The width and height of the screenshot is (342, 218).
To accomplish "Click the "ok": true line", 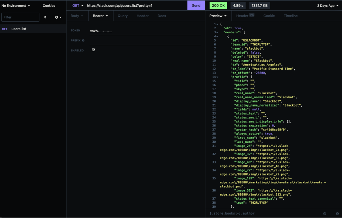I will click(233, 28).
